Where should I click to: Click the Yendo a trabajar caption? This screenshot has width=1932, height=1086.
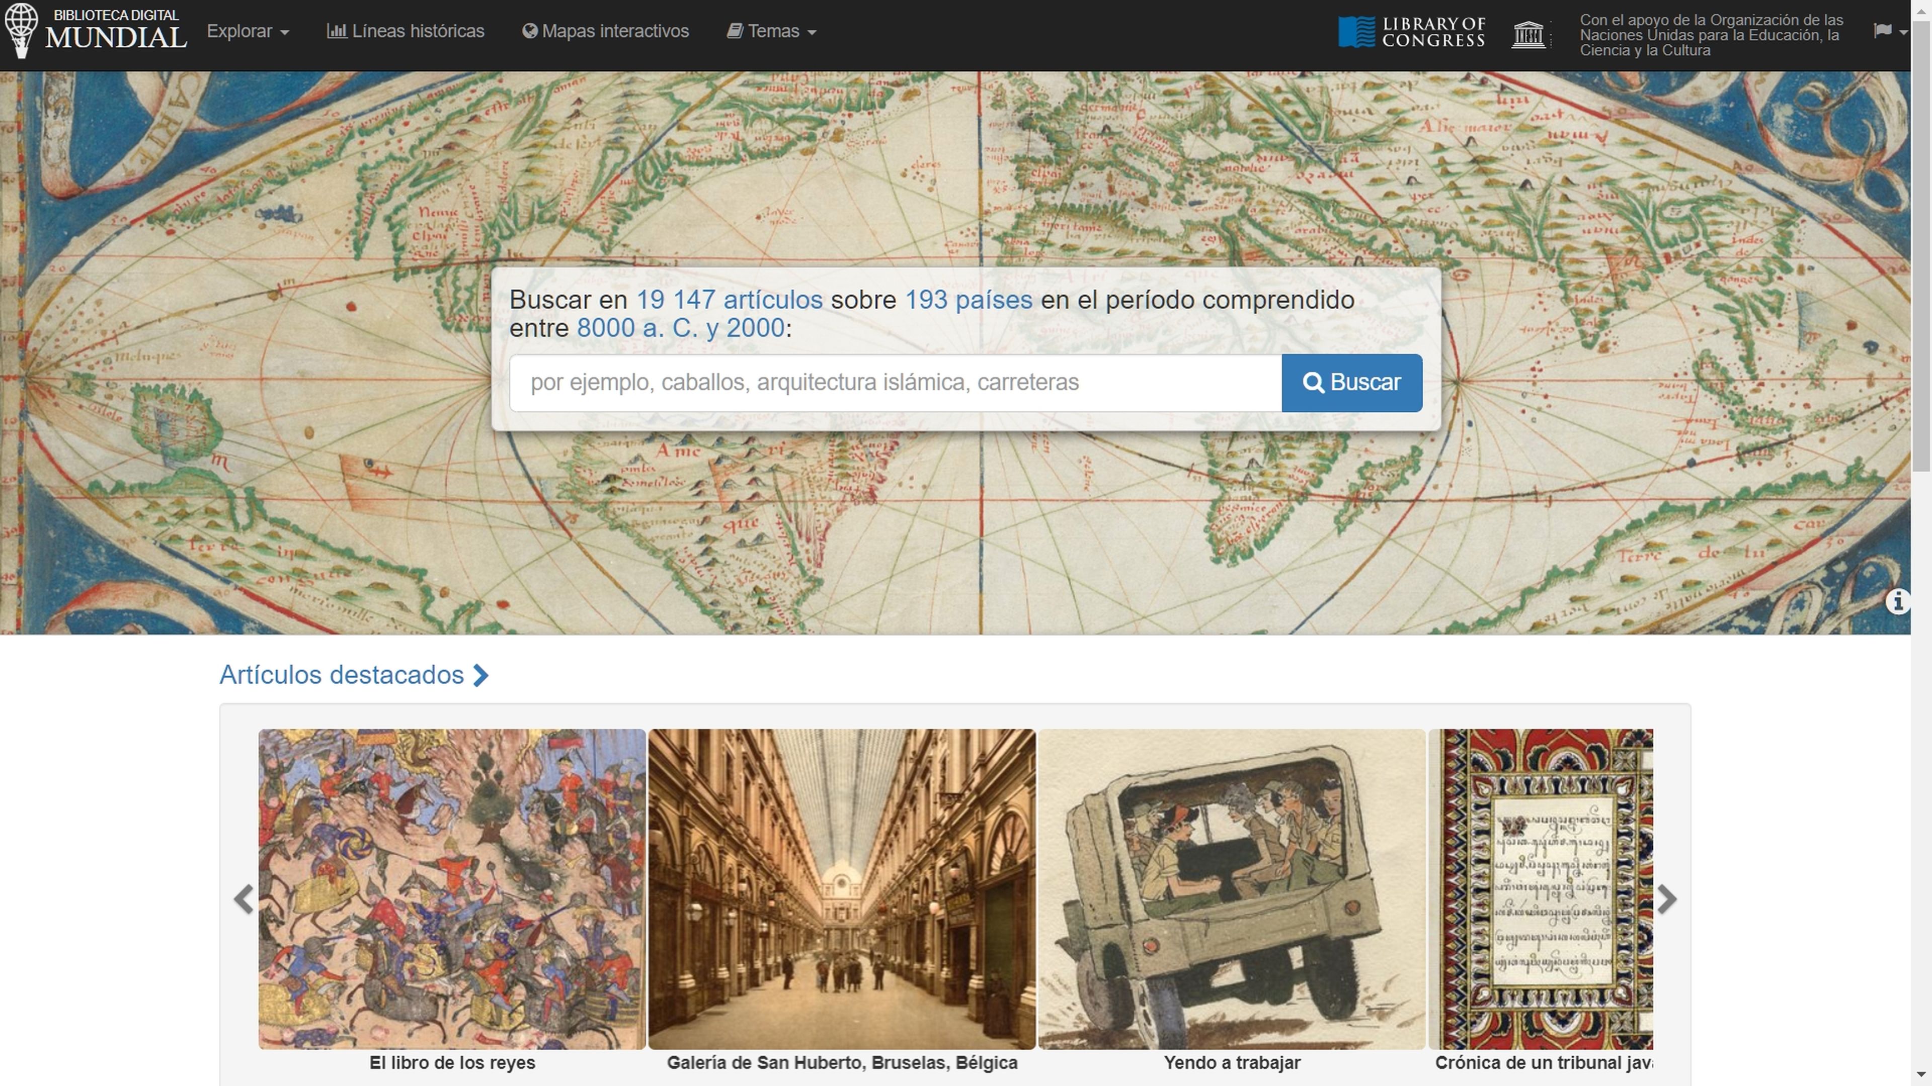(x=1232, y=1063)
